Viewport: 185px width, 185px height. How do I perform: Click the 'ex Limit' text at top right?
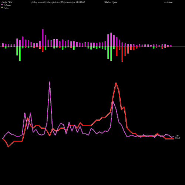click(168, 2)
